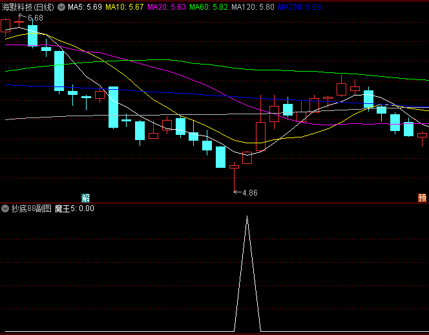Select the MA5: 5.69 label
The image size is (429, 335).
click(x=85, y=7)
